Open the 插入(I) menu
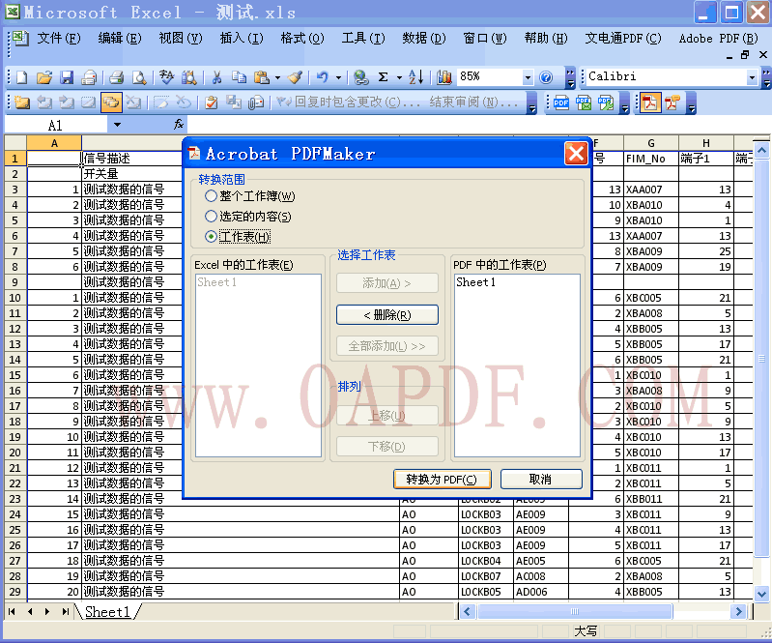Viewport: 772px width, 643px height. [x=242, y=38]
